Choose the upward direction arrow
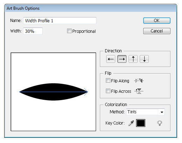 pos(133,59)
